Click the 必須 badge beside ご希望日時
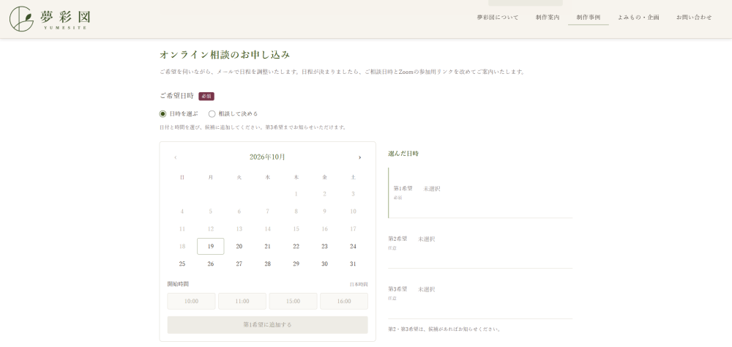 tap(206, 96)
